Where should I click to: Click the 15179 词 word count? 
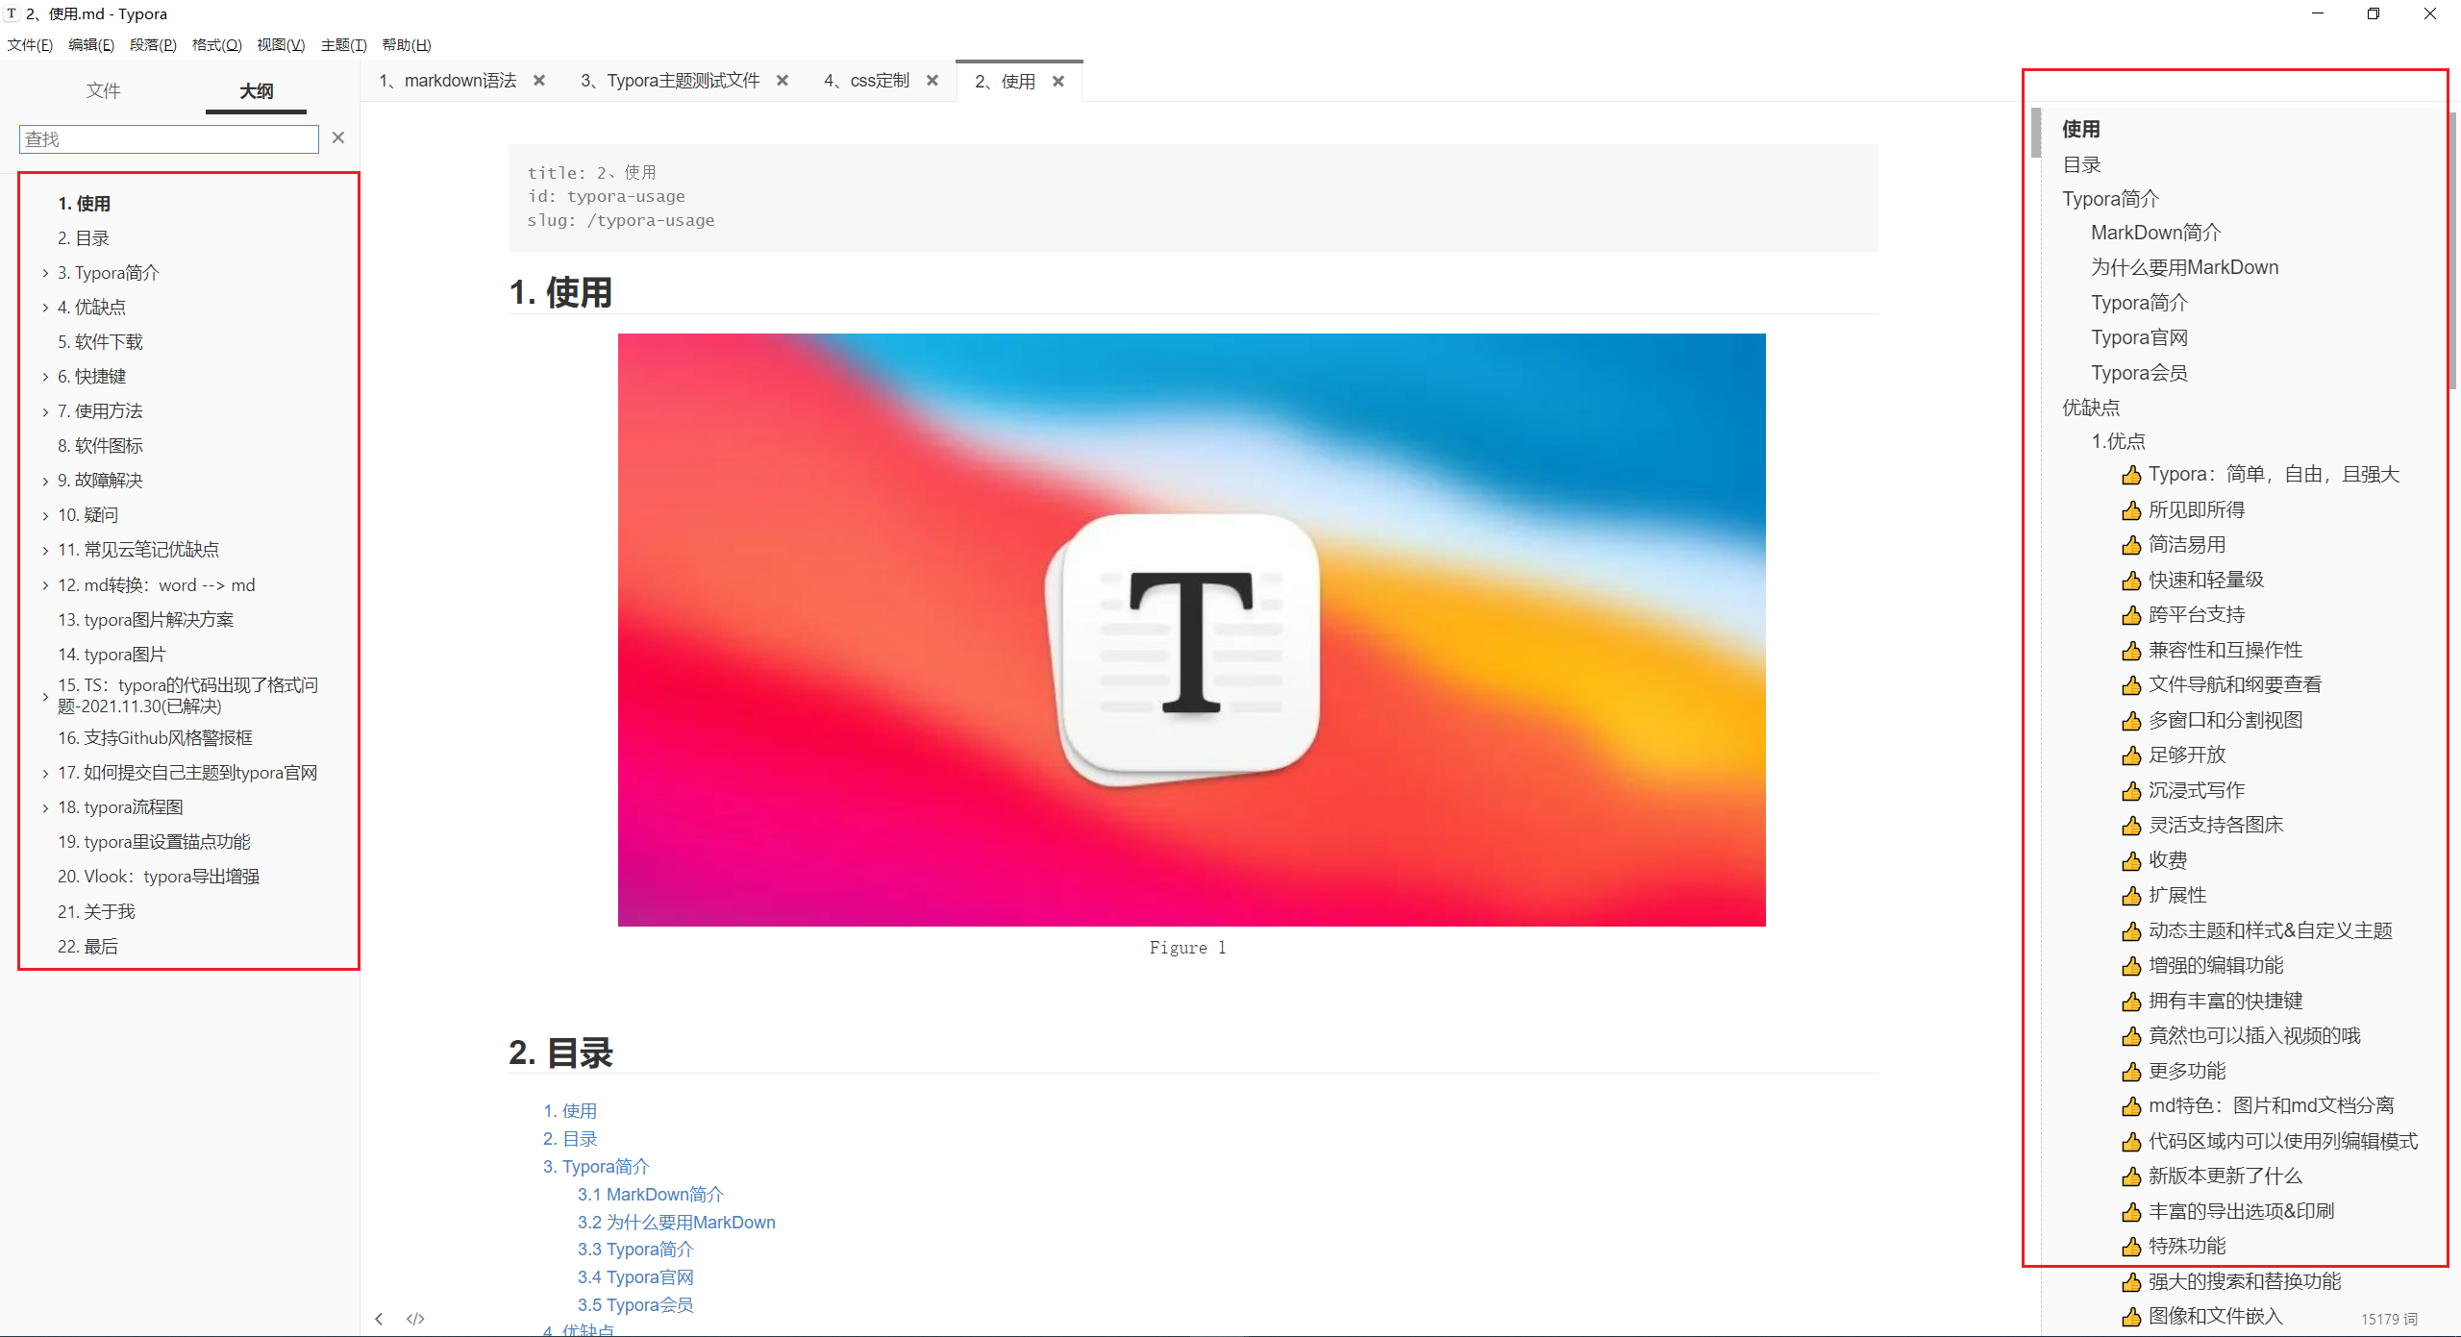[x=2389, y=1319]
